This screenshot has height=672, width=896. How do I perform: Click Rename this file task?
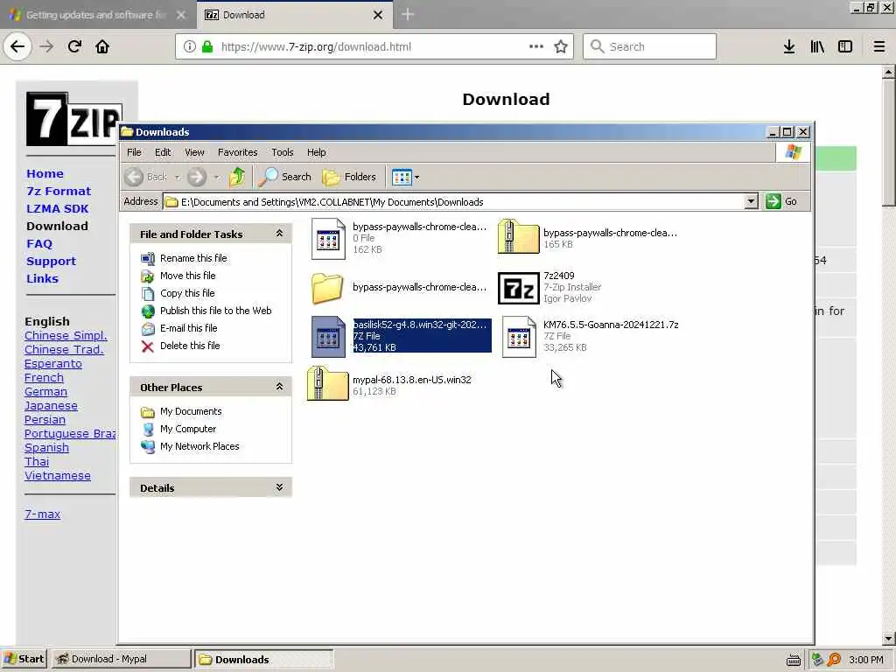193,258
